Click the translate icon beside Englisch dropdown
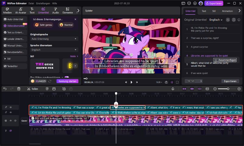 [x=228, y=20]
